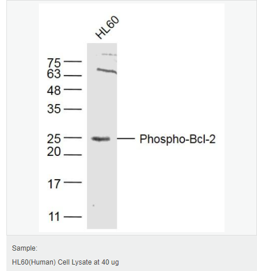Click the faint top band above 75
The width and height of the screenshot is (257, 271).
point(109,55)
